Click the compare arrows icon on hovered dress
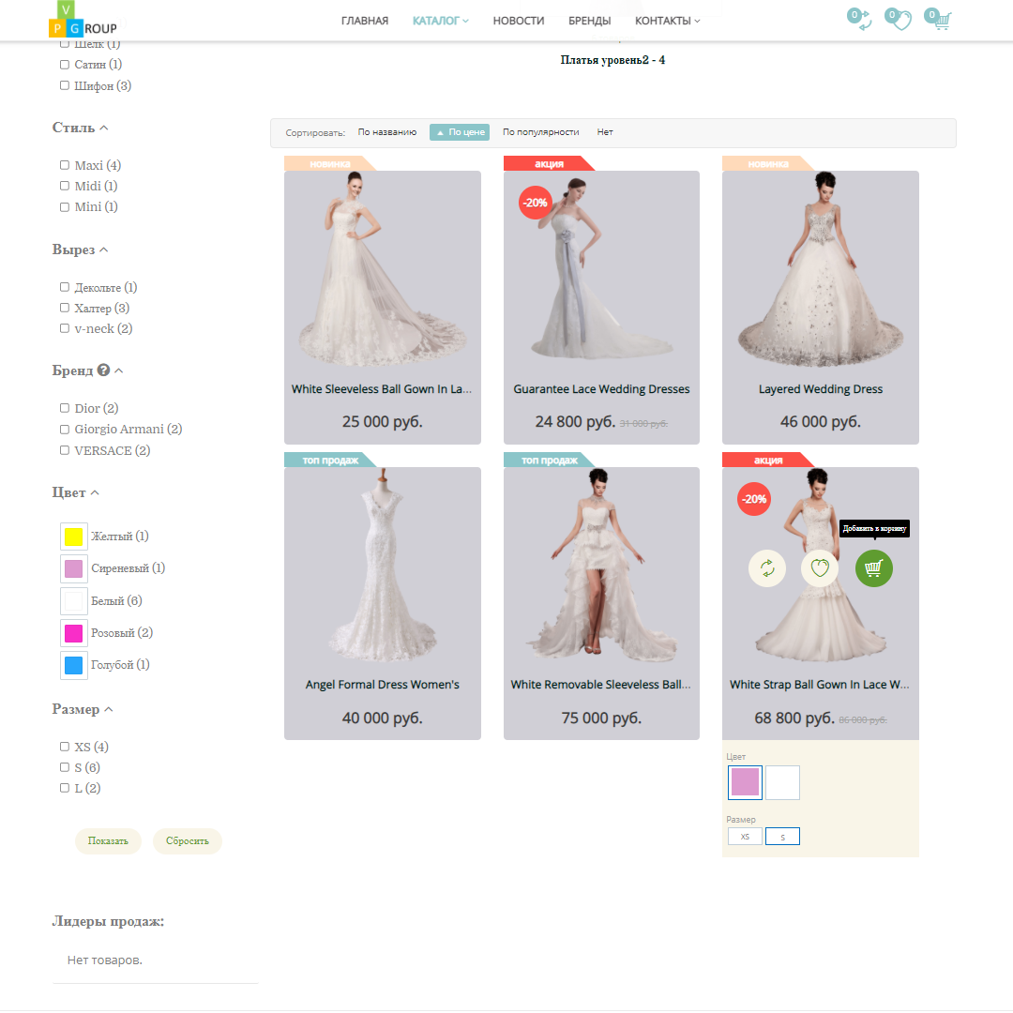 pyautogui.click(x=766, y=568)
